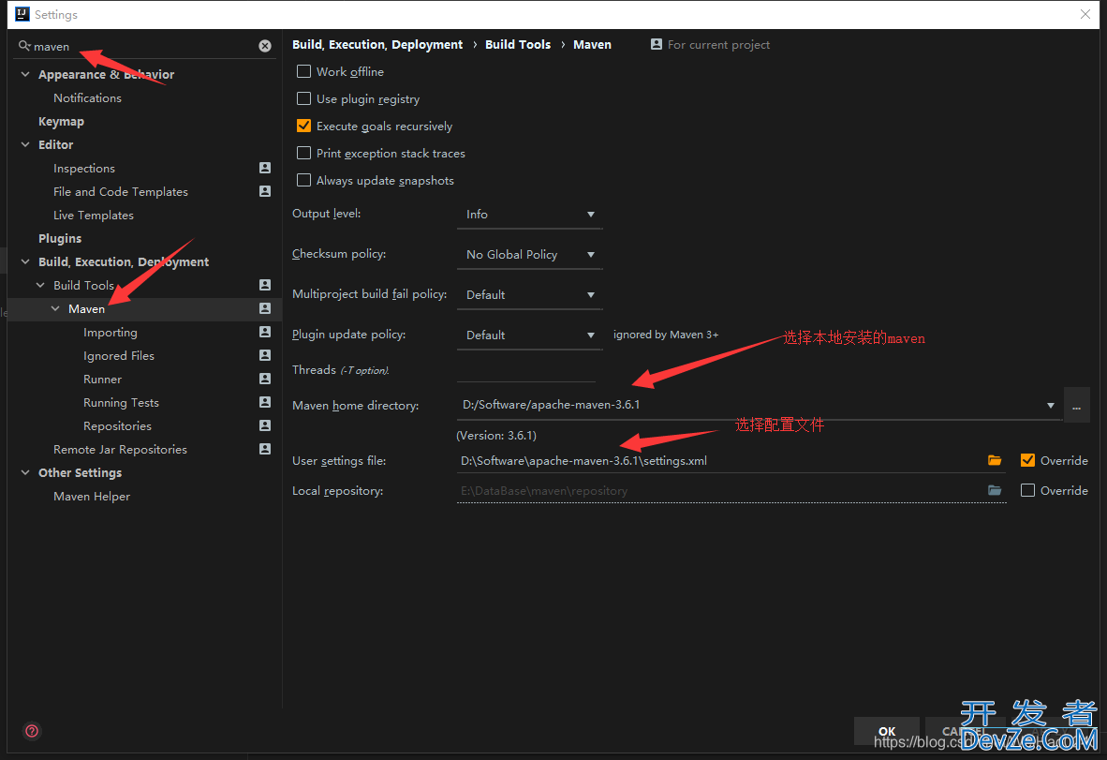Clear the maven search field
This screenshot has width=1107, height=760.
click(265, 46)
